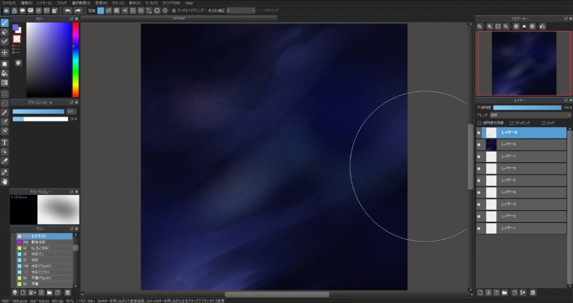Open the フィルタ menu
Image resolution: width=573 pixels, height=303 pixels.
pos(62,3)
